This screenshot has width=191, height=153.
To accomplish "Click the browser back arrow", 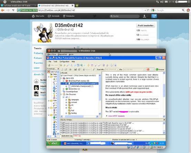I will pyautogui.click(x=3, y=10).
